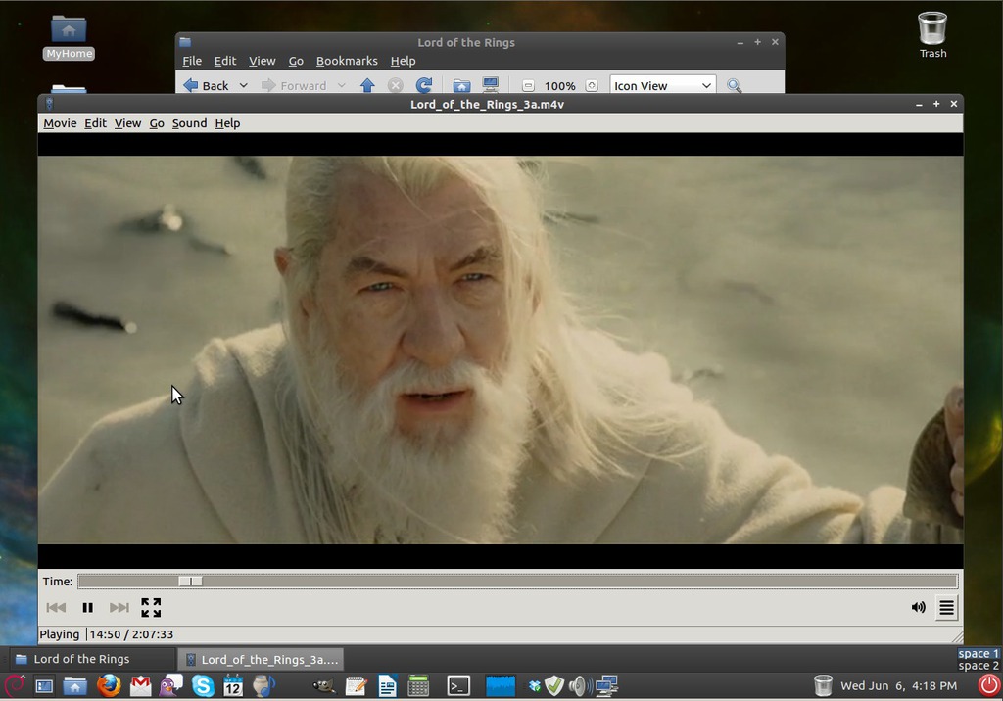
Task: Click the Playing status text
Action: point(60,634)
